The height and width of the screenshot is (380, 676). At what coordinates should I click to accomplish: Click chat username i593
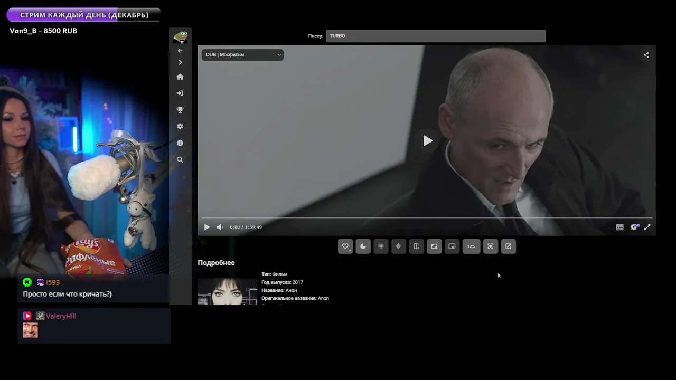[x=53, y=282]
